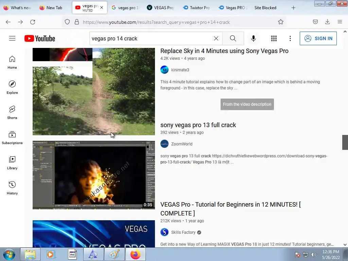
Task: Switch to the VEGAS Pro tab
Action: tap(161, 8)
